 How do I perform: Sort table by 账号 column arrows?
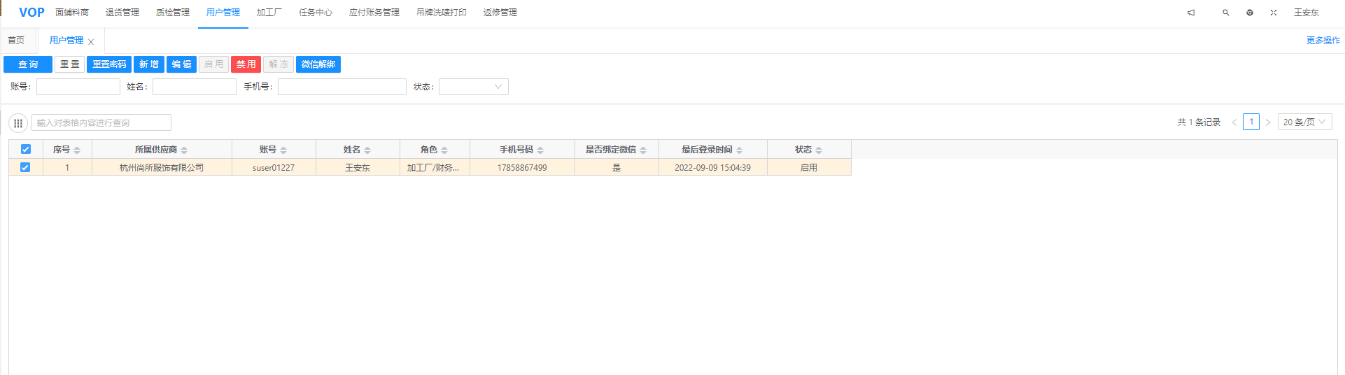[x=283, y=150]
